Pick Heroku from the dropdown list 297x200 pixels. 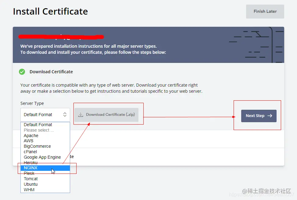[x=45, y=163]
